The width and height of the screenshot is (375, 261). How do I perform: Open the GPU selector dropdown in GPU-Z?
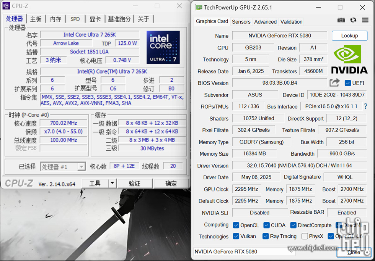(244, 252)
